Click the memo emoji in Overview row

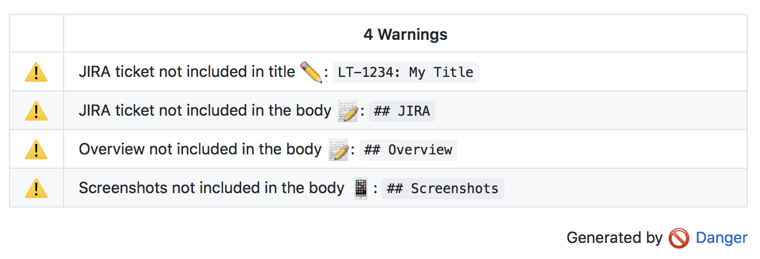coord(338,150)
